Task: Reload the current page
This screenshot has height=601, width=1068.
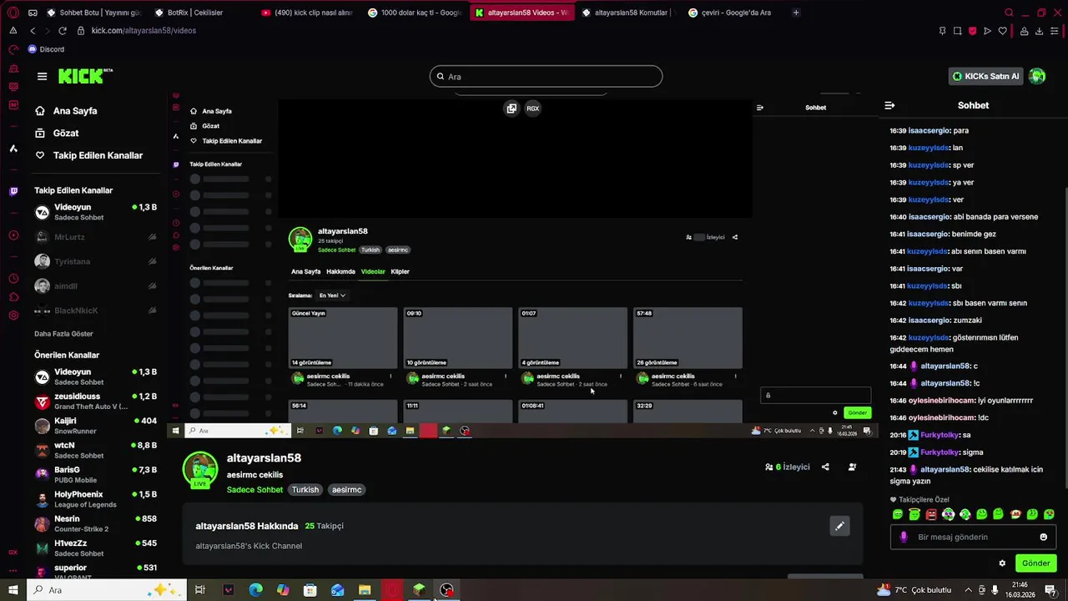Action: point(63,30)
